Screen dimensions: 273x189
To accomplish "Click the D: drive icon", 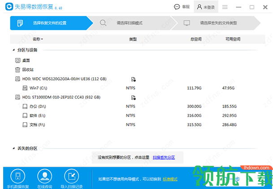I will [25, 107].
